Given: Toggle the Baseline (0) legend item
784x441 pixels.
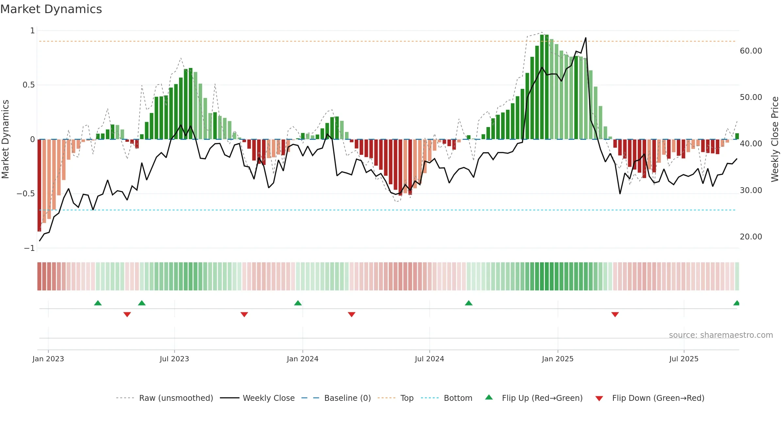Looking at the screenshot, I should point(336,398).
